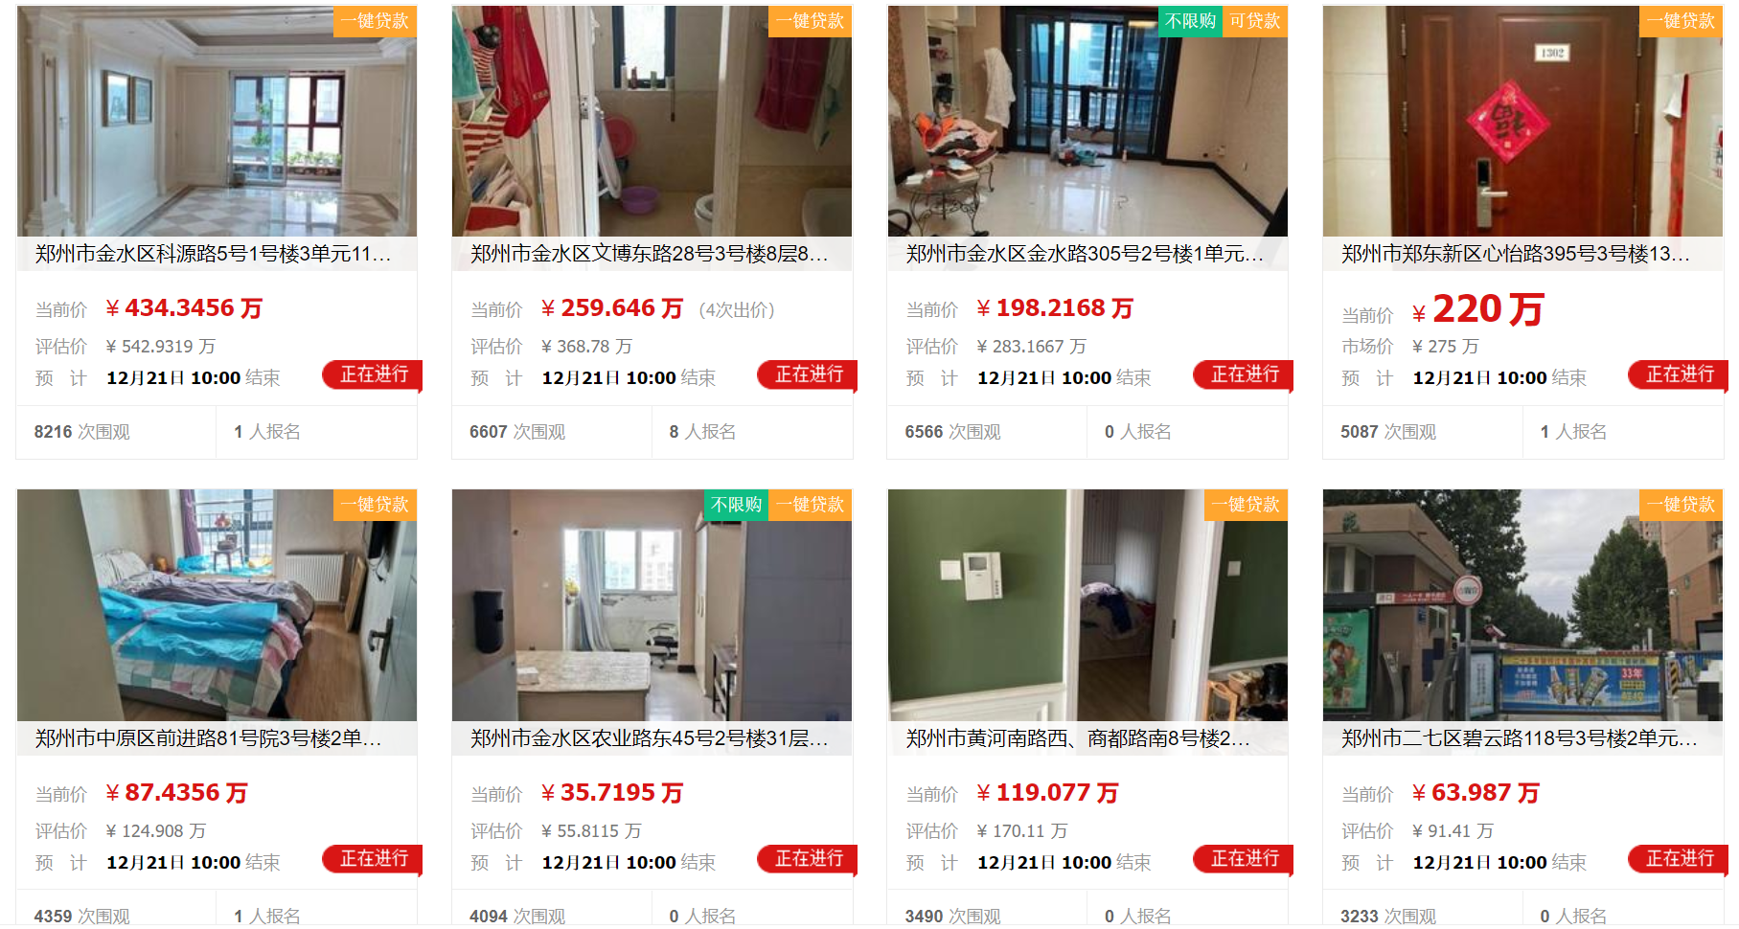Screen dimensions: 1739x929
Task: Open the 碧云路118号 gate photo
Action: [1522, 605]
